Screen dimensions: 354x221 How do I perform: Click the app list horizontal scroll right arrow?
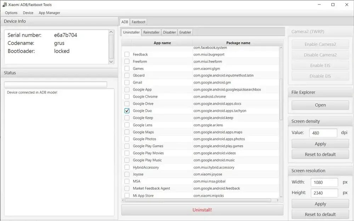[x=278, y=200]
